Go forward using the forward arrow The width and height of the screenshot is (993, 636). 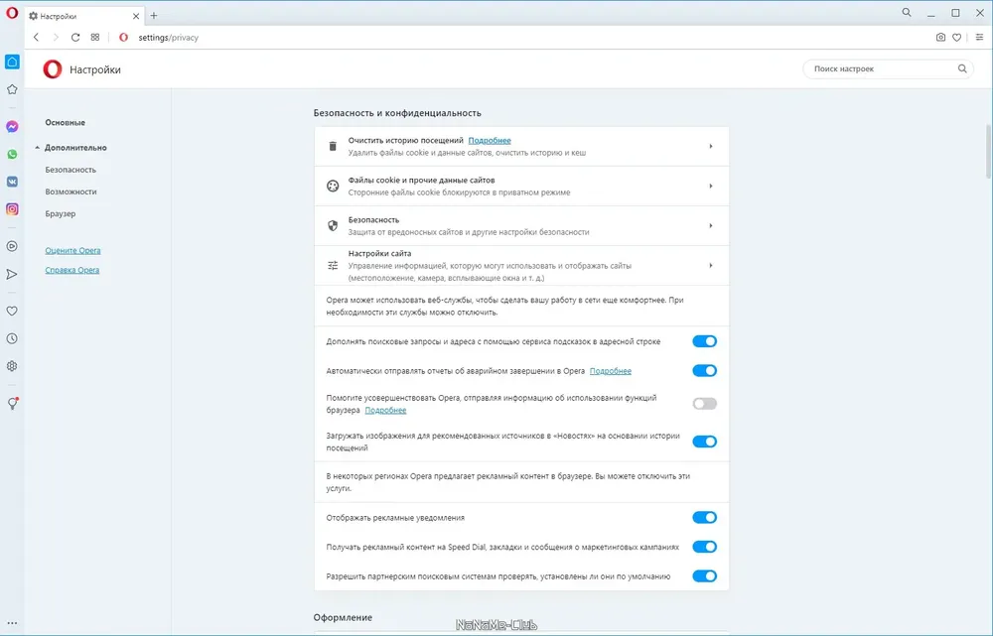tap(56, 38)
